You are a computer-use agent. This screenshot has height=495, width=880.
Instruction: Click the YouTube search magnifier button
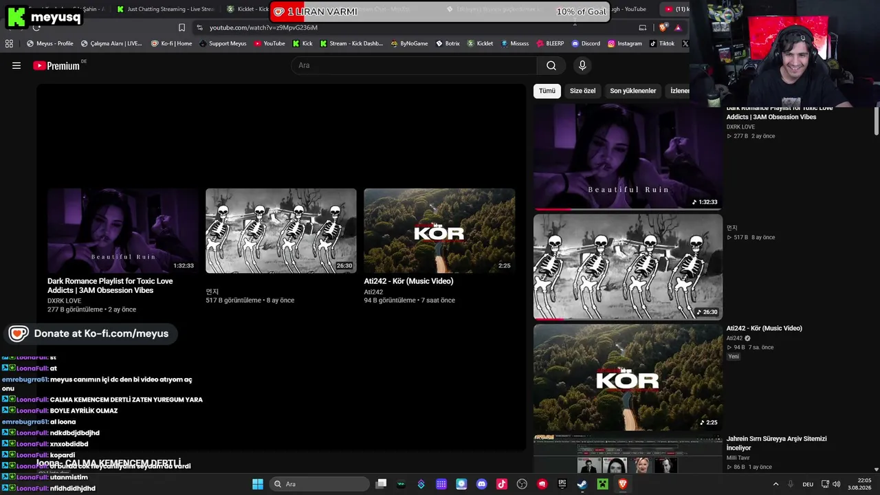pos(551,65)
